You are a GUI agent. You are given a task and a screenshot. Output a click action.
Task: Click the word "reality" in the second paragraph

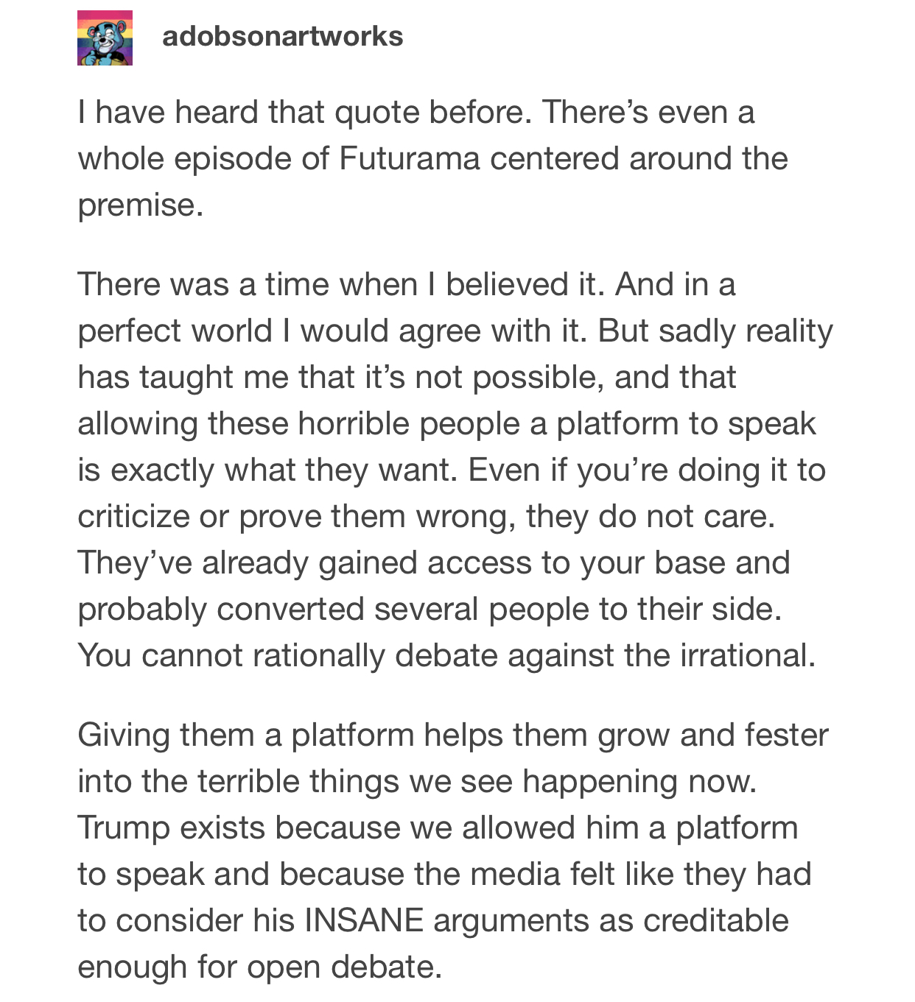click(x=789, y=332)
